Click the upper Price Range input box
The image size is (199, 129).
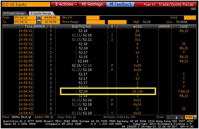(x=117, y=22)
